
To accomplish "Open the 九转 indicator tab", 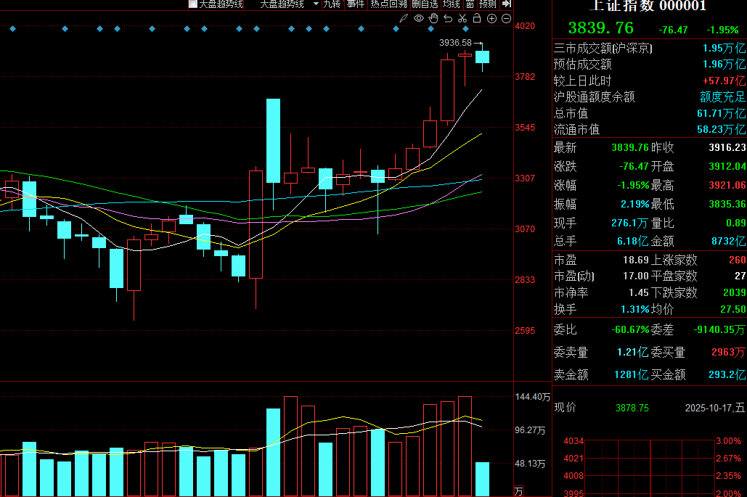I will coord(332,4).
